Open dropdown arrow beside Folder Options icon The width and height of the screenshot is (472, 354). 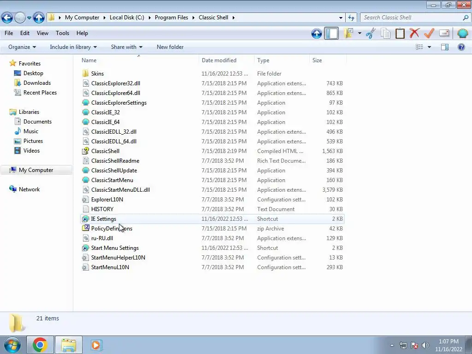pos(360,33)
